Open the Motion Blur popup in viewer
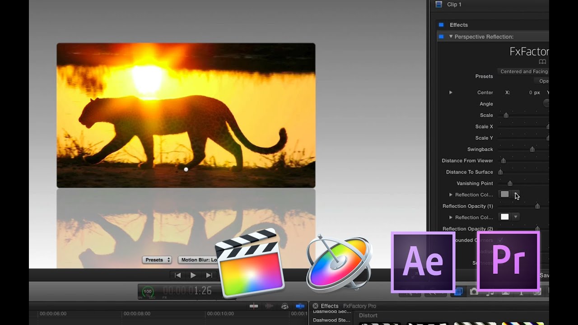 (198, 260)
